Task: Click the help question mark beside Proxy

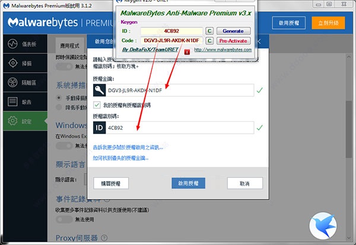Action: click(x=104, y=238)
